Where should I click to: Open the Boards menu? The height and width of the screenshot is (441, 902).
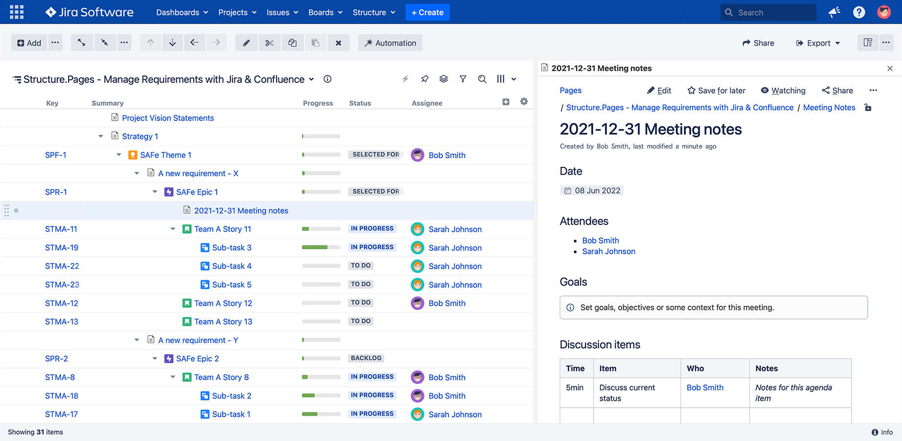326,12
